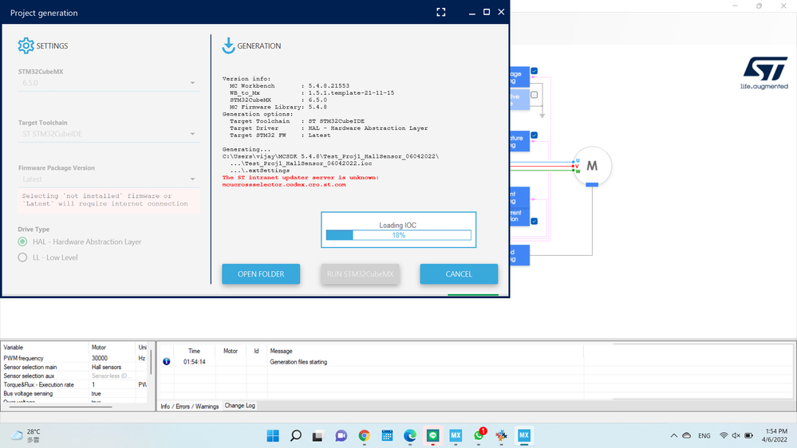Select the Sensor selection main row
This screenshot has width=797, height=448.
pos(74,367)
